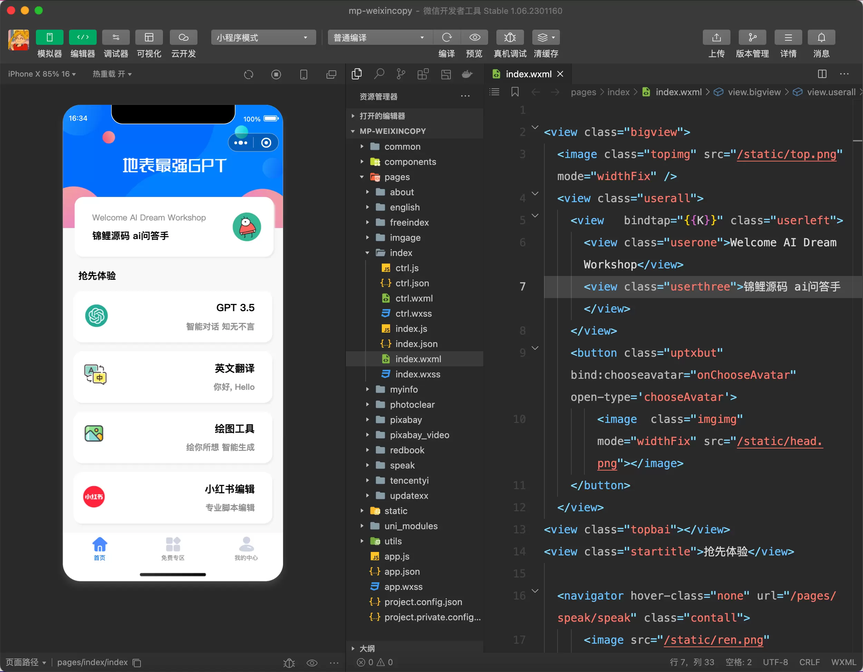Image resolution: width=863 pixels, height=672 pixels.
Task: Open Explorer more actions (…) menu
Action: 465,96
